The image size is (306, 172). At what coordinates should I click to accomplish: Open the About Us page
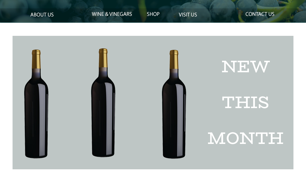[42, 15]
